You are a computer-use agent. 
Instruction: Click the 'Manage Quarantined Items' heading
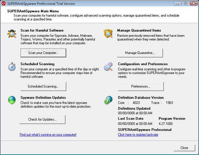(139, 30)
